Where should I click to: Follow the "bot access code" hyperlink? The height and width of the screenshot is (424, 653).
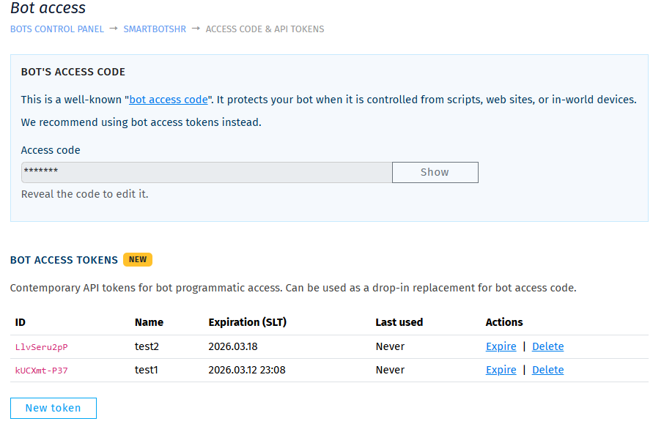(169, 100)
